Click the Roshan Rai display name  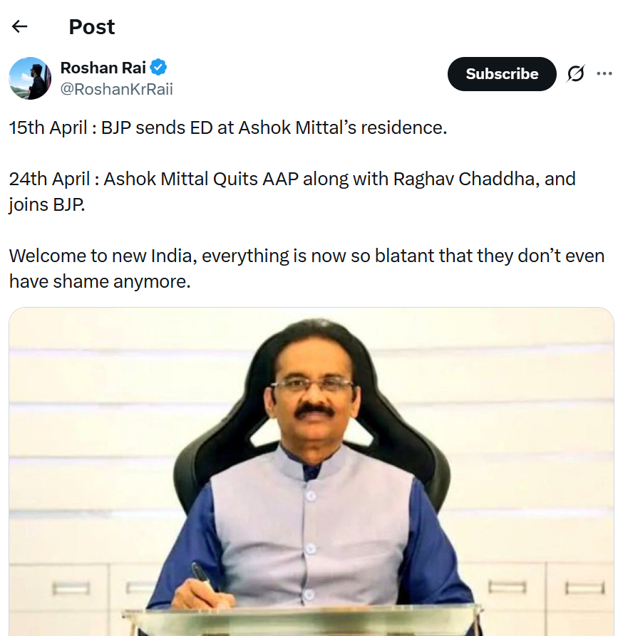tap(103, 68)
